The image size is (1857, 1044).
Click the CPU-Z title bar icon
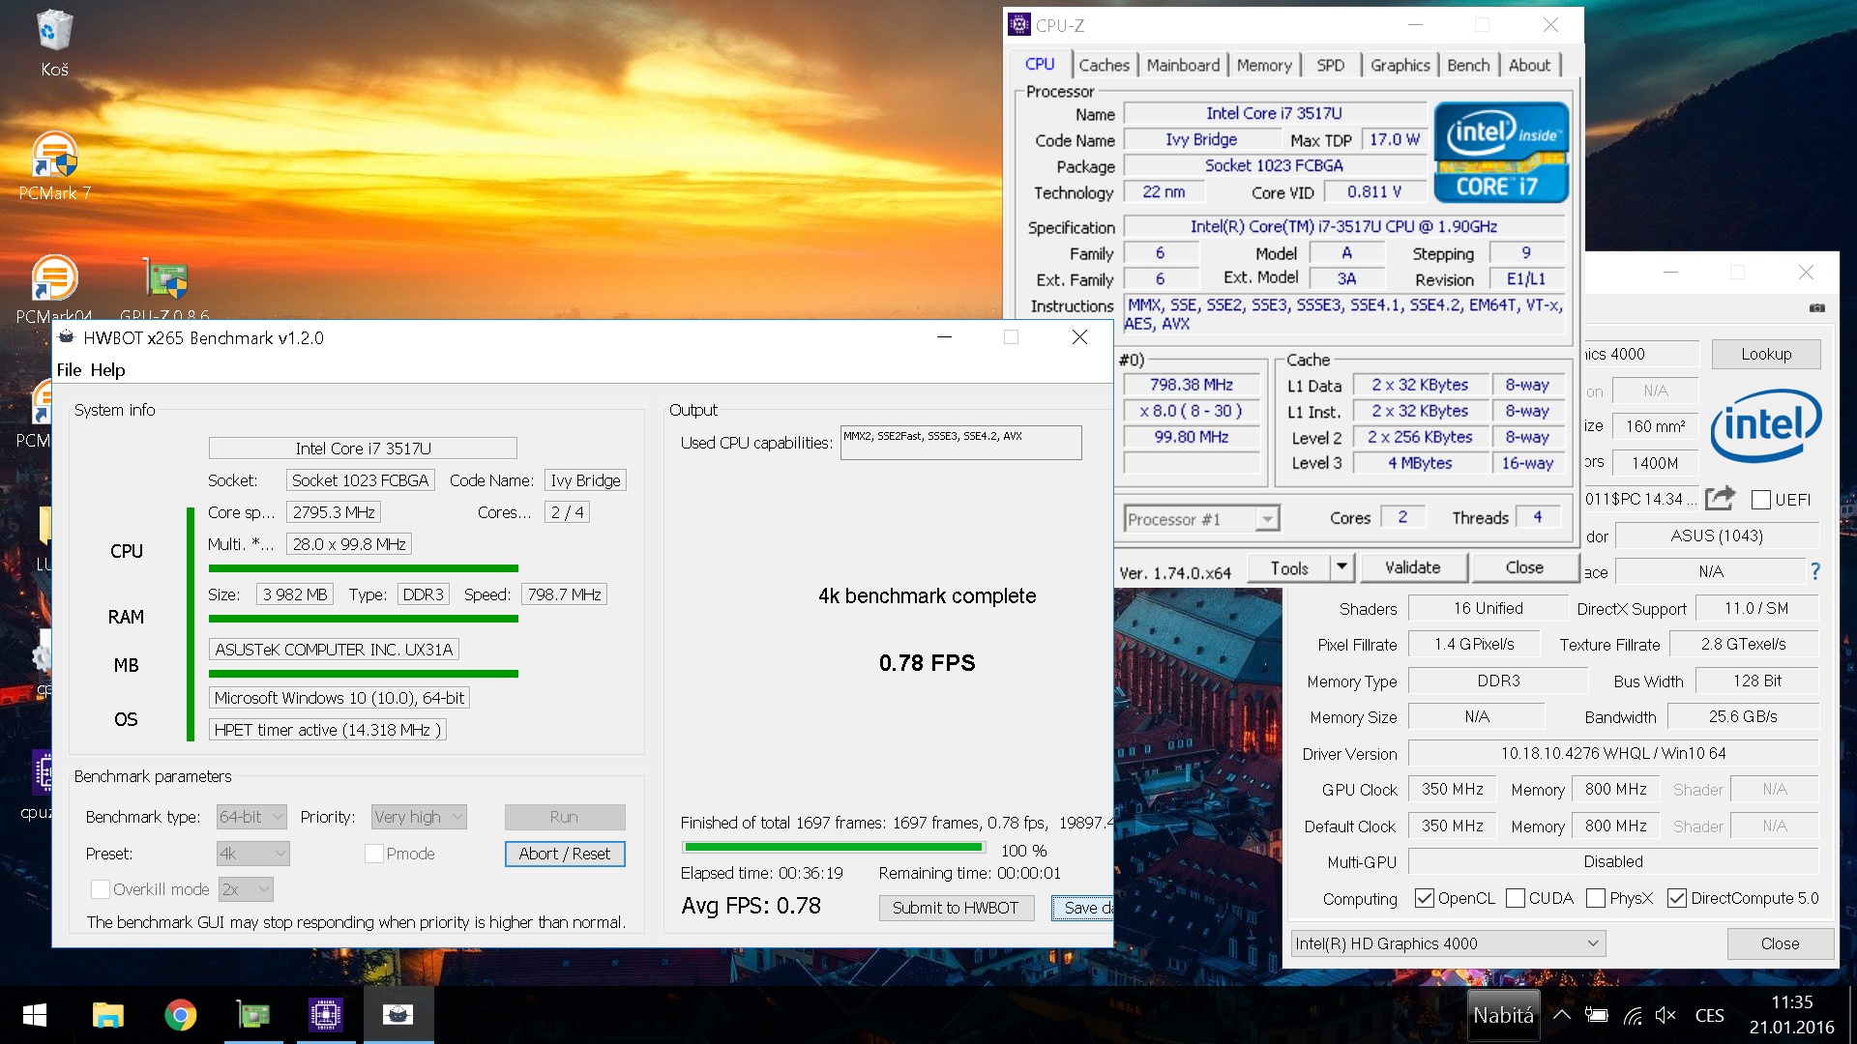pyautogui.click(x=1018, y=25)
